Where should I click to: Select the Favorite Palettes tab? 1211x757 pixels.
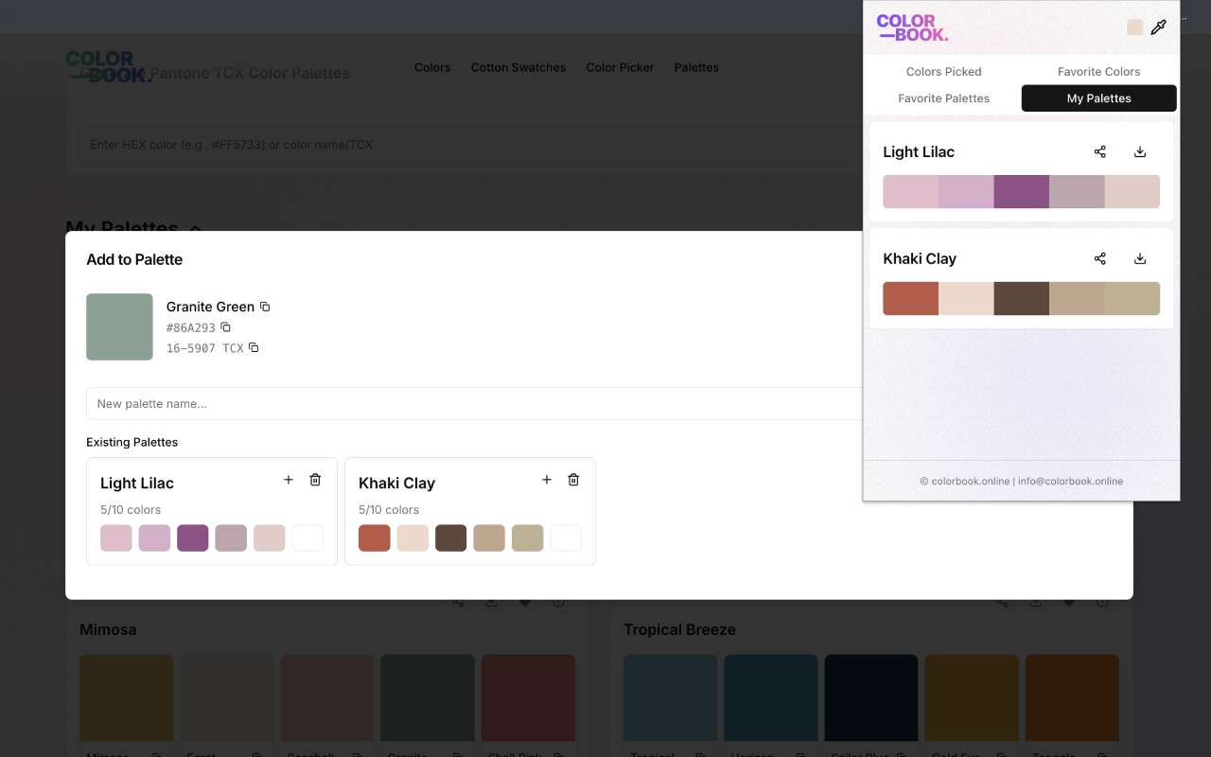[943, 98]
